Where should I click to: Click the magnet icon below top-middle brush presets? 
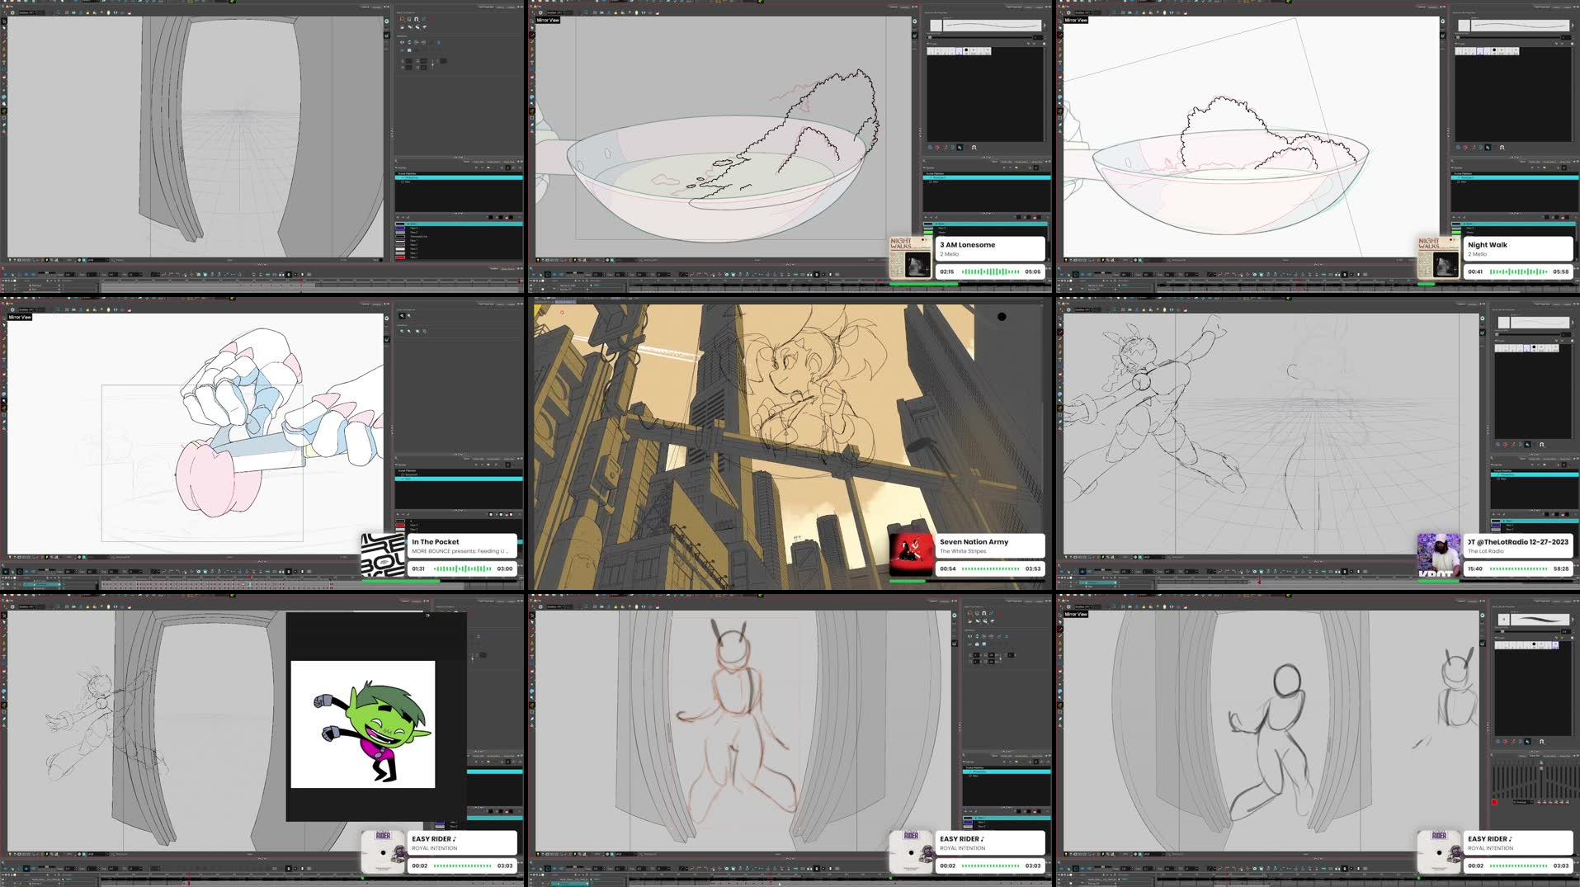[974, 148]
